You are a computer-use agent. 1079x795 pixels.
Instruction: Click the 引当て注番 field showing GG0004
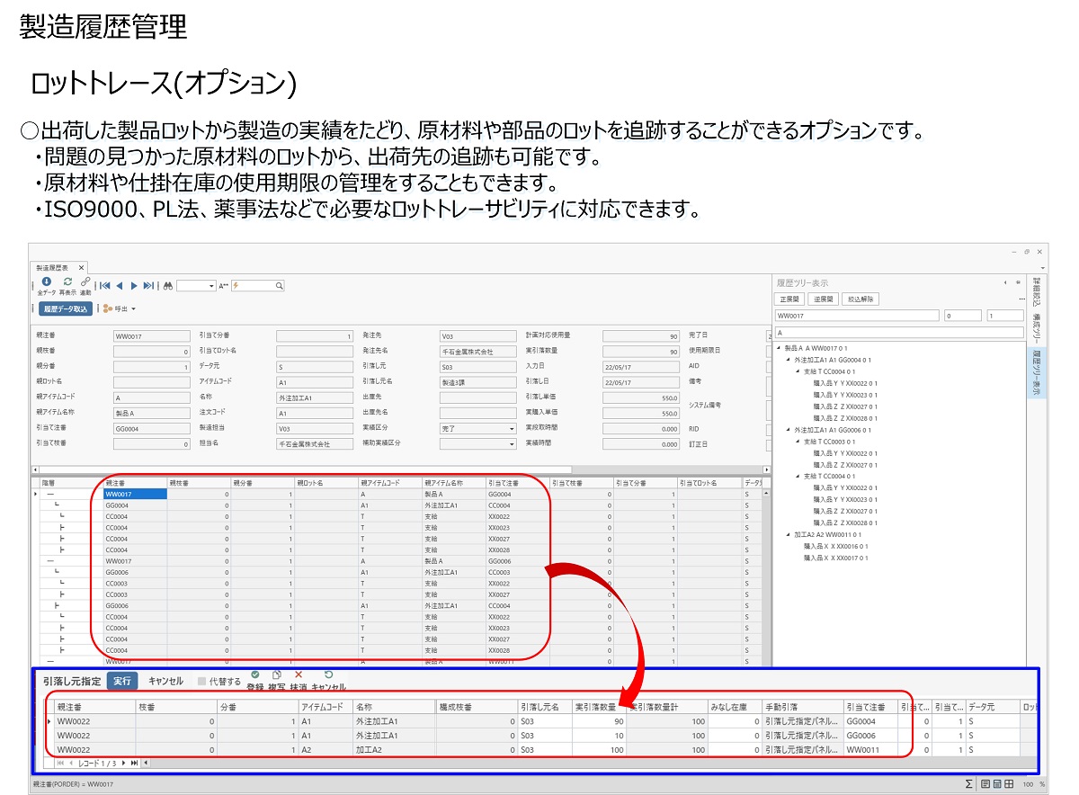(x=151, y=428)
